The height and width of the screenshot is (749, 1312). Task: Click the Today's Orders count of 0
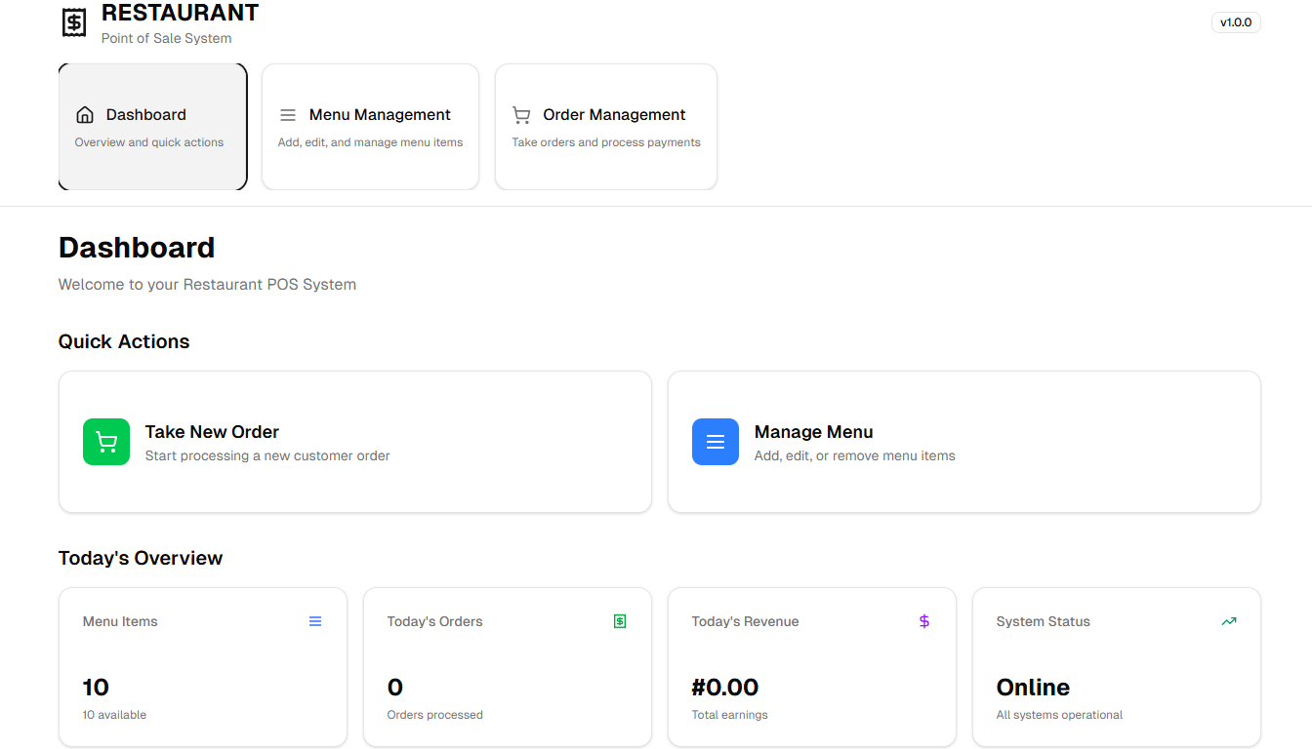[395, 688]
